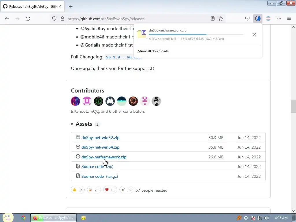Click the 4:35 AM system clock

281,218
